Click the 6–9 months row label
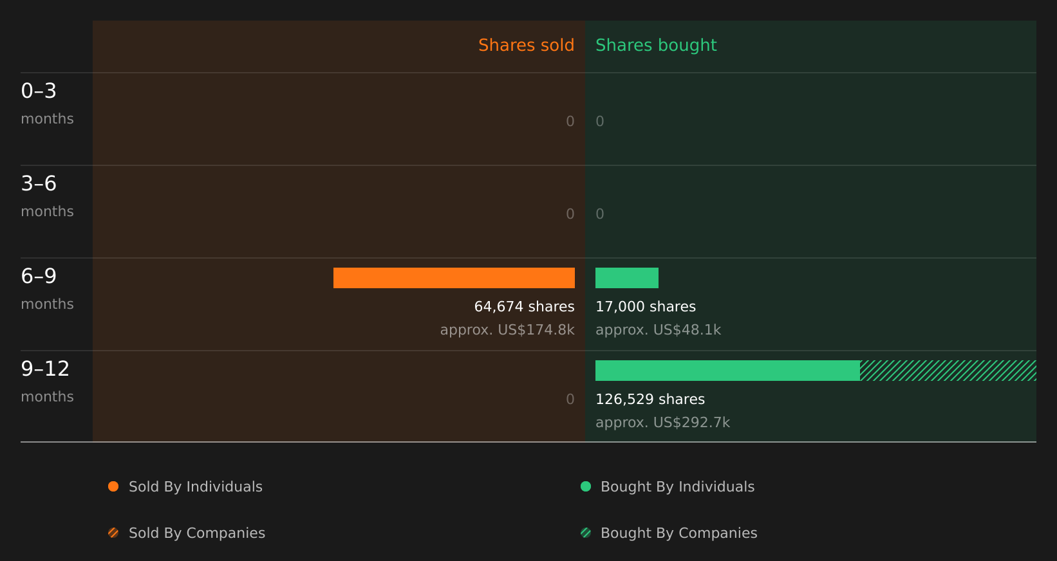 (47, 290)
